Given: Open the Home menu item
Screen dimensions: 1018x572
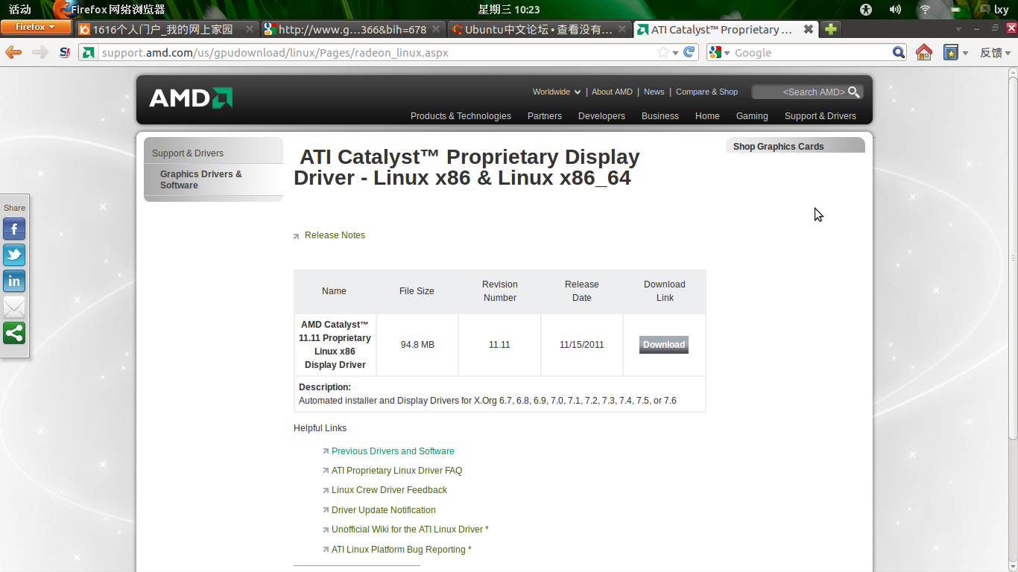Looking at the screenshot, I should tap(707, 116).
